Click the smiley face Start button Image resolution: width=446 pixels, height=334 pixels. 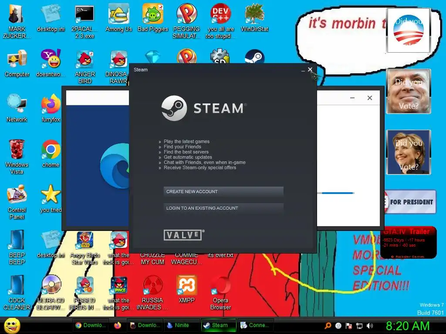click(12, 325)
